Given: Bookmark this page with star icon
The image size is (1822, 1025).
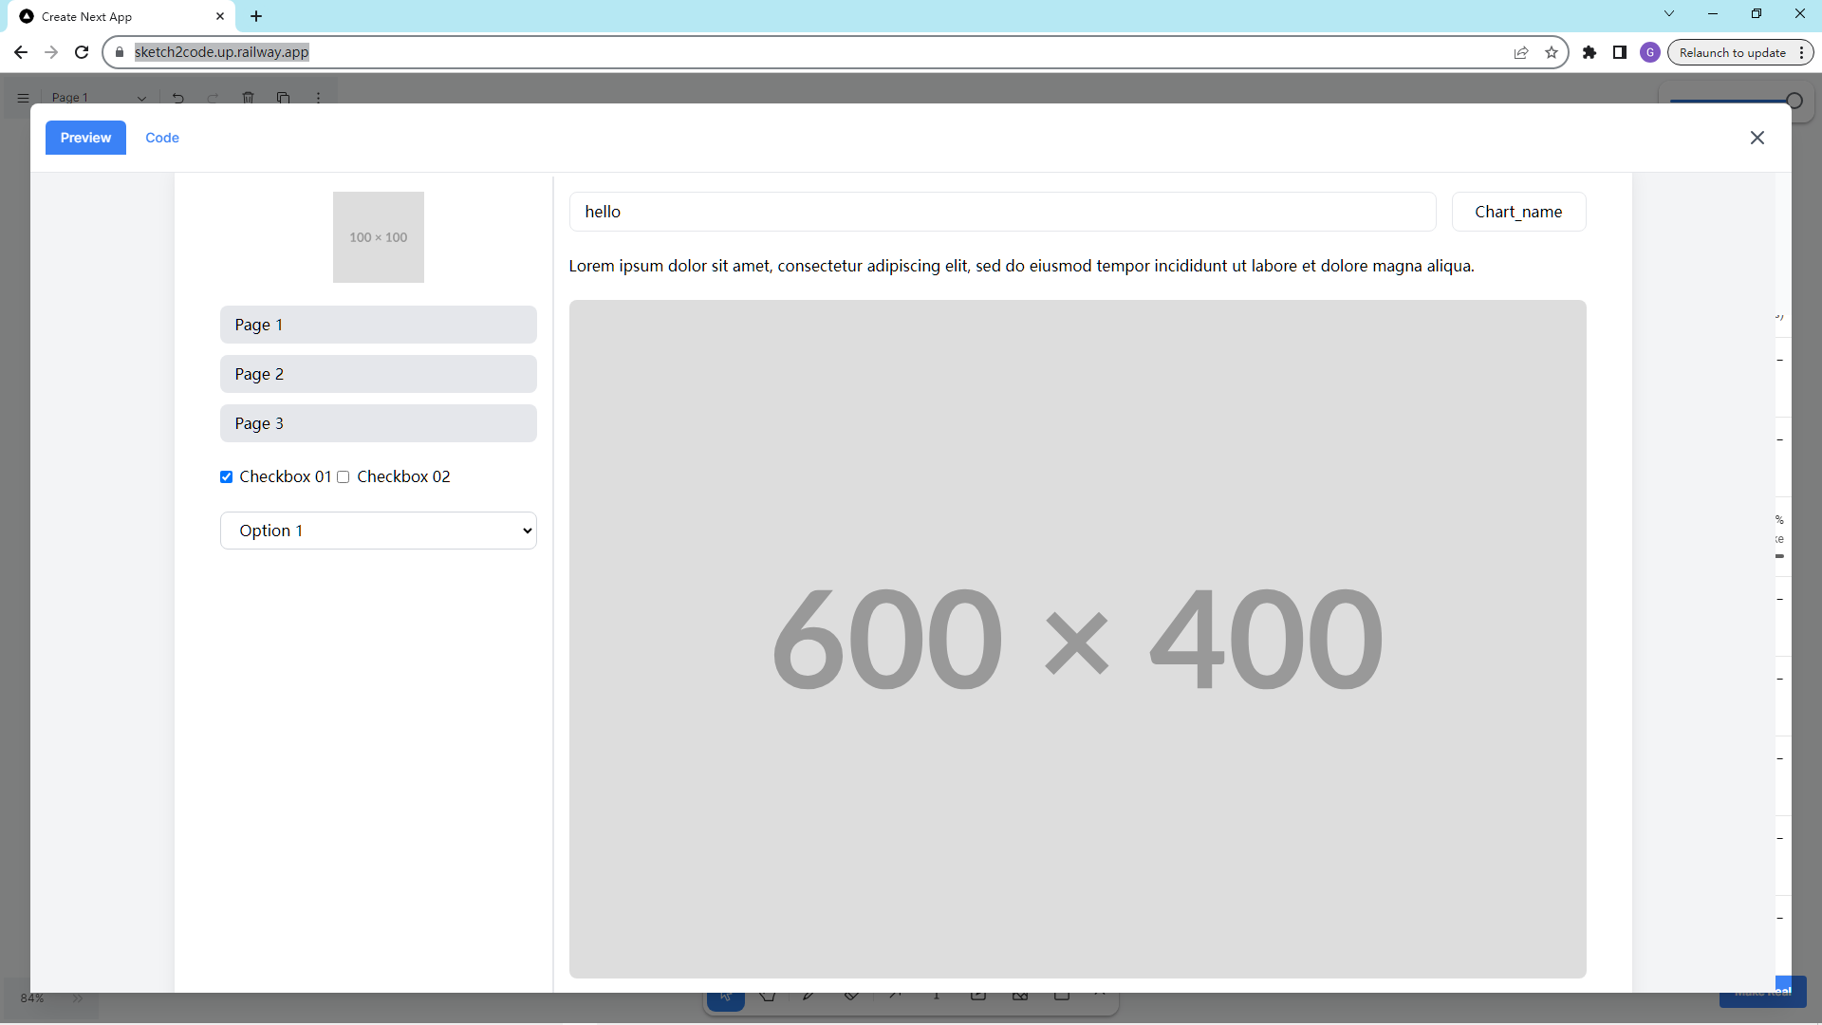Looking at the screenshot, I should click(x=1552, y=52).
